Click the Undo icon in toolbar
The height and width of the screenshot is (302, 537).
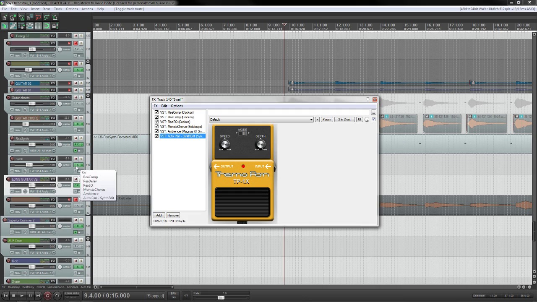click(38, 17)
